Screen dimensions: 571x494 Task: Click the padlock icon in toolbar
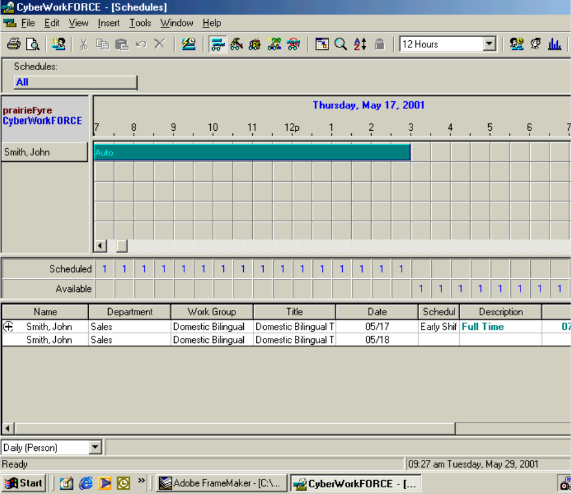379,44
